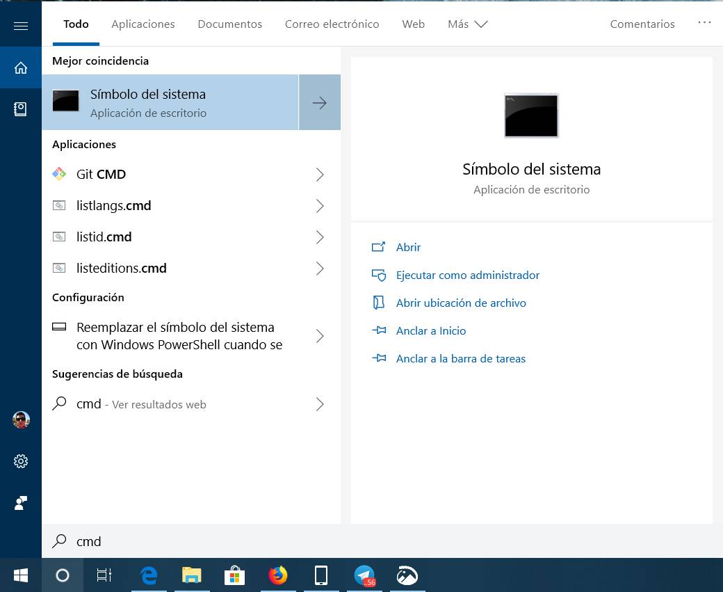Launch Telegram from the taskbar
This screenshot has width=723, height=592.
coord(364,575)
